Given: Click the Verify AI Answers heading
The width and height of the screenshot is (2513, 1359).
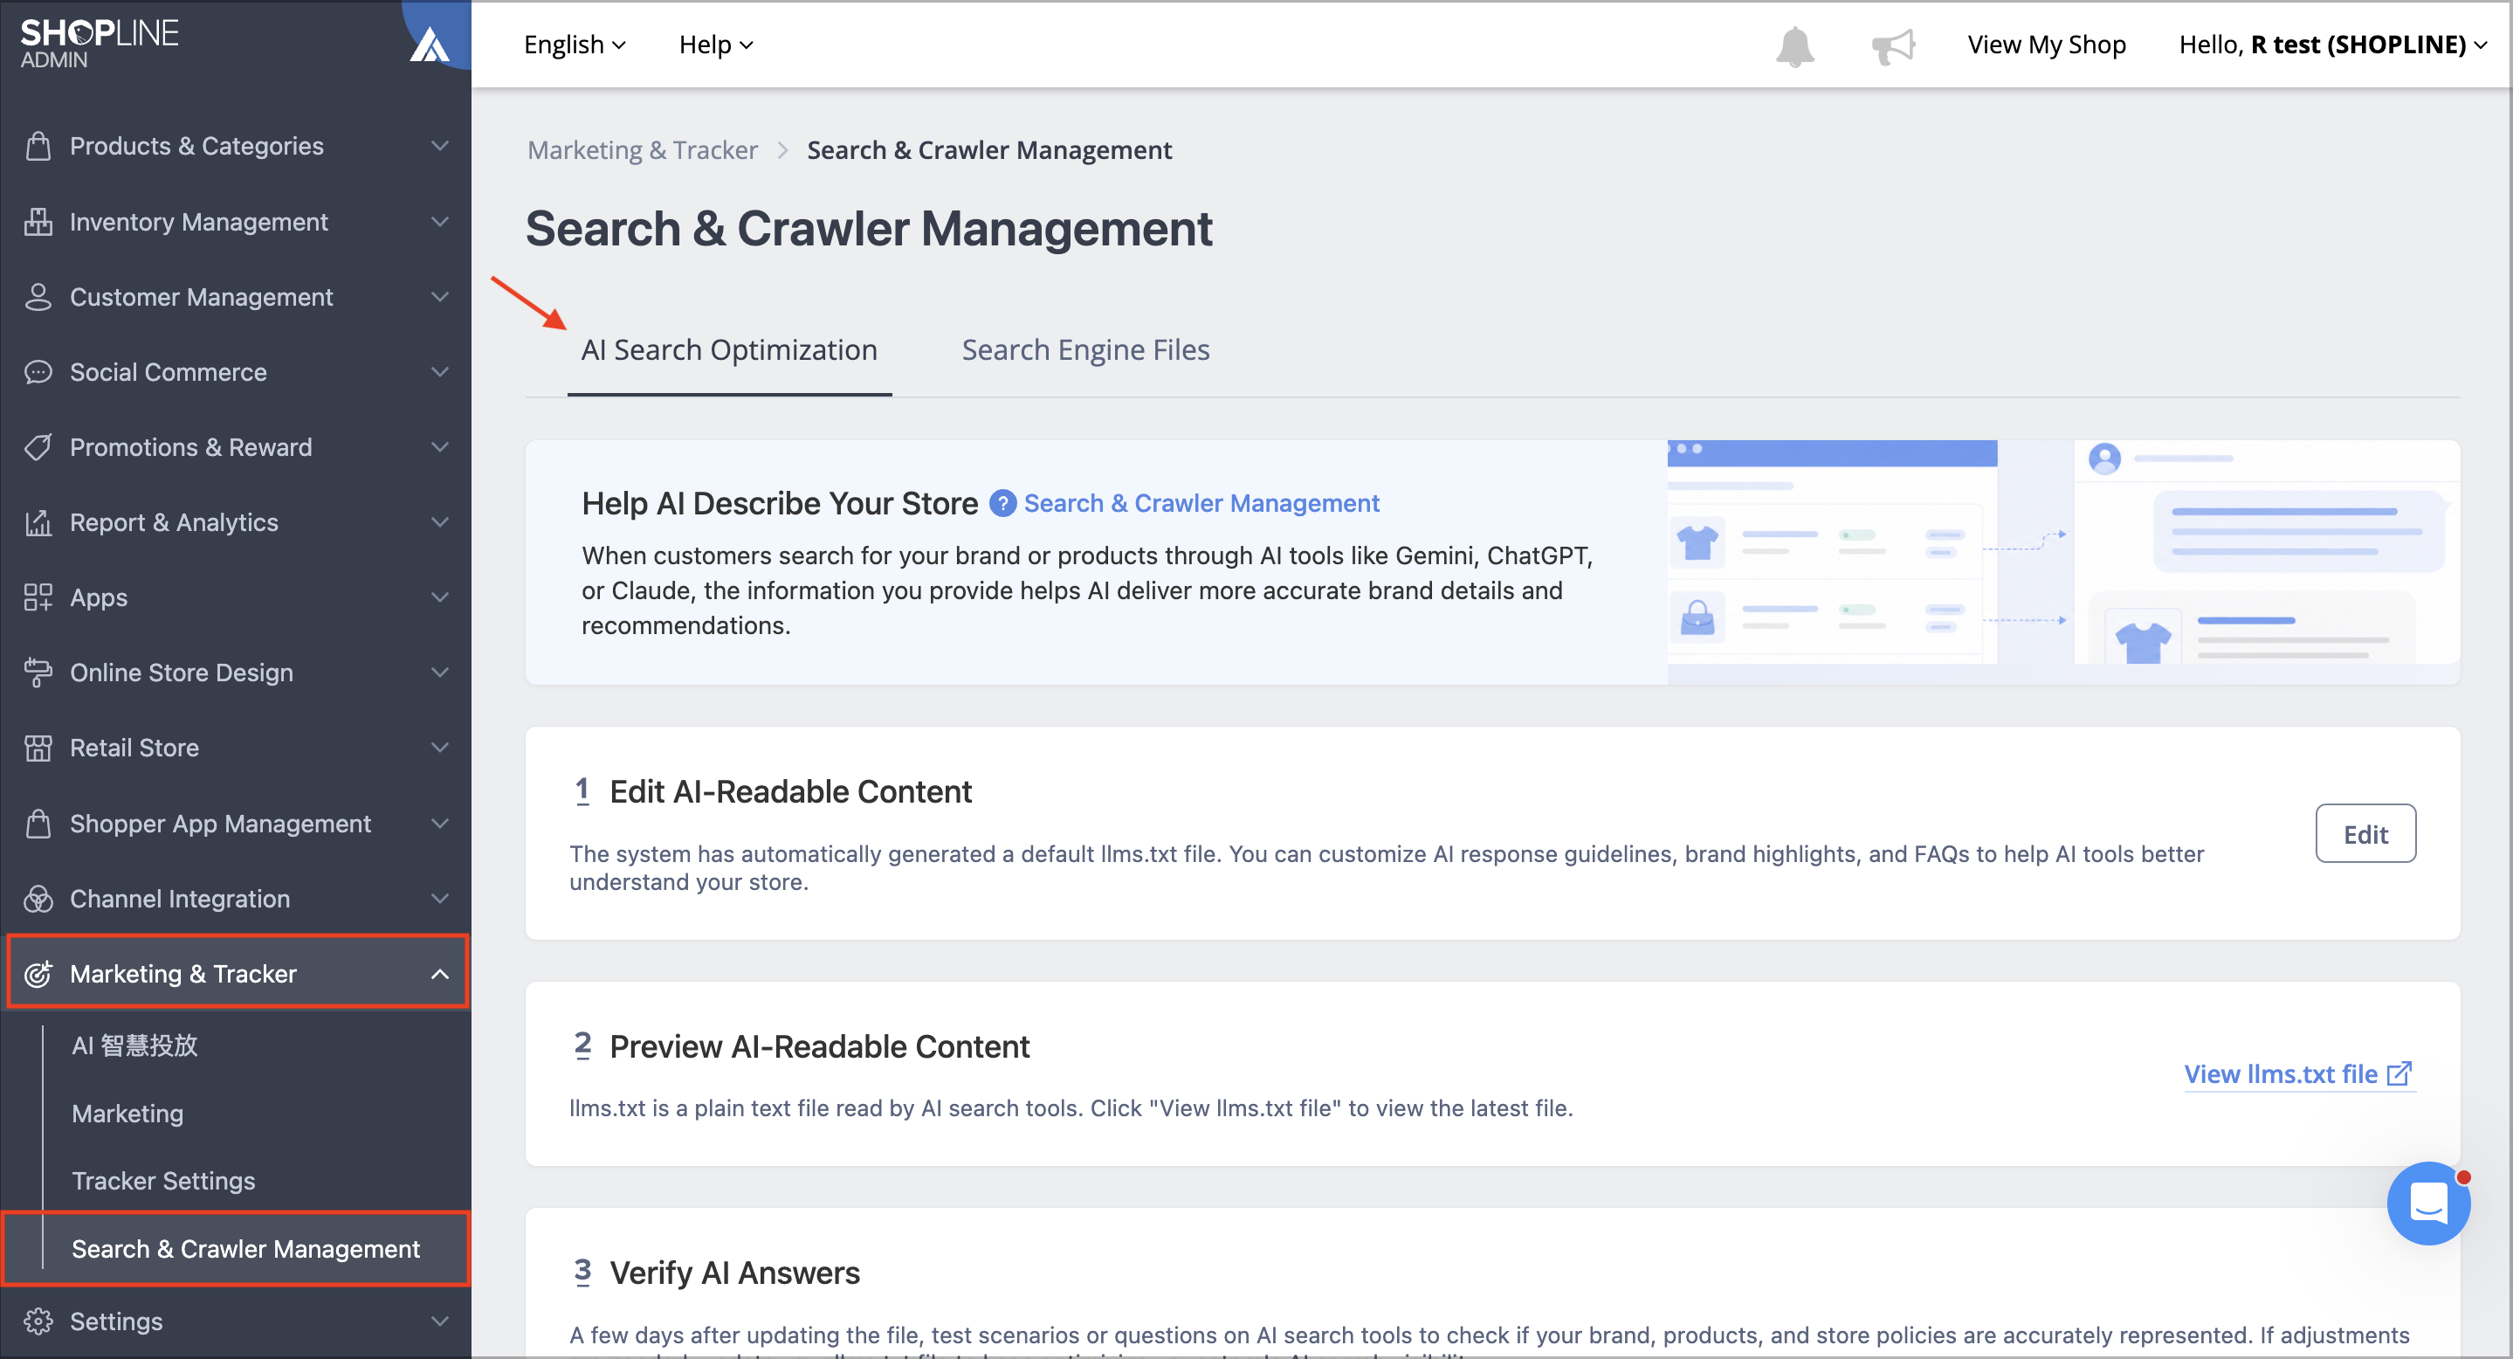Looking at the screenshot, I should tap(734, 1273).
